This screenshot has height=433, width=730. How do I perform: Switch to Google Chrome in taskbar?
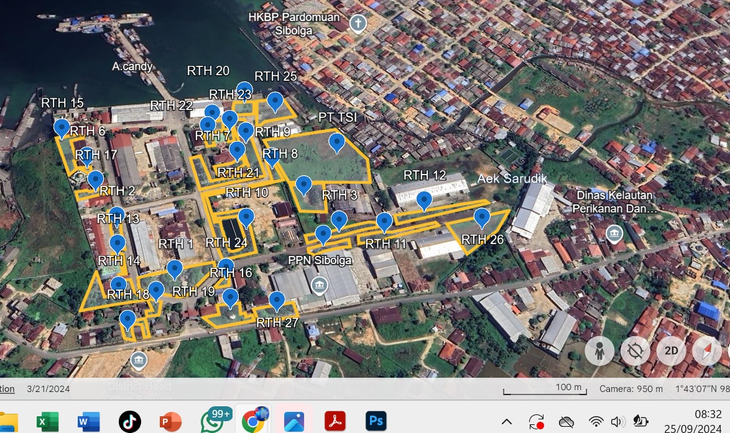pos(254,420)
